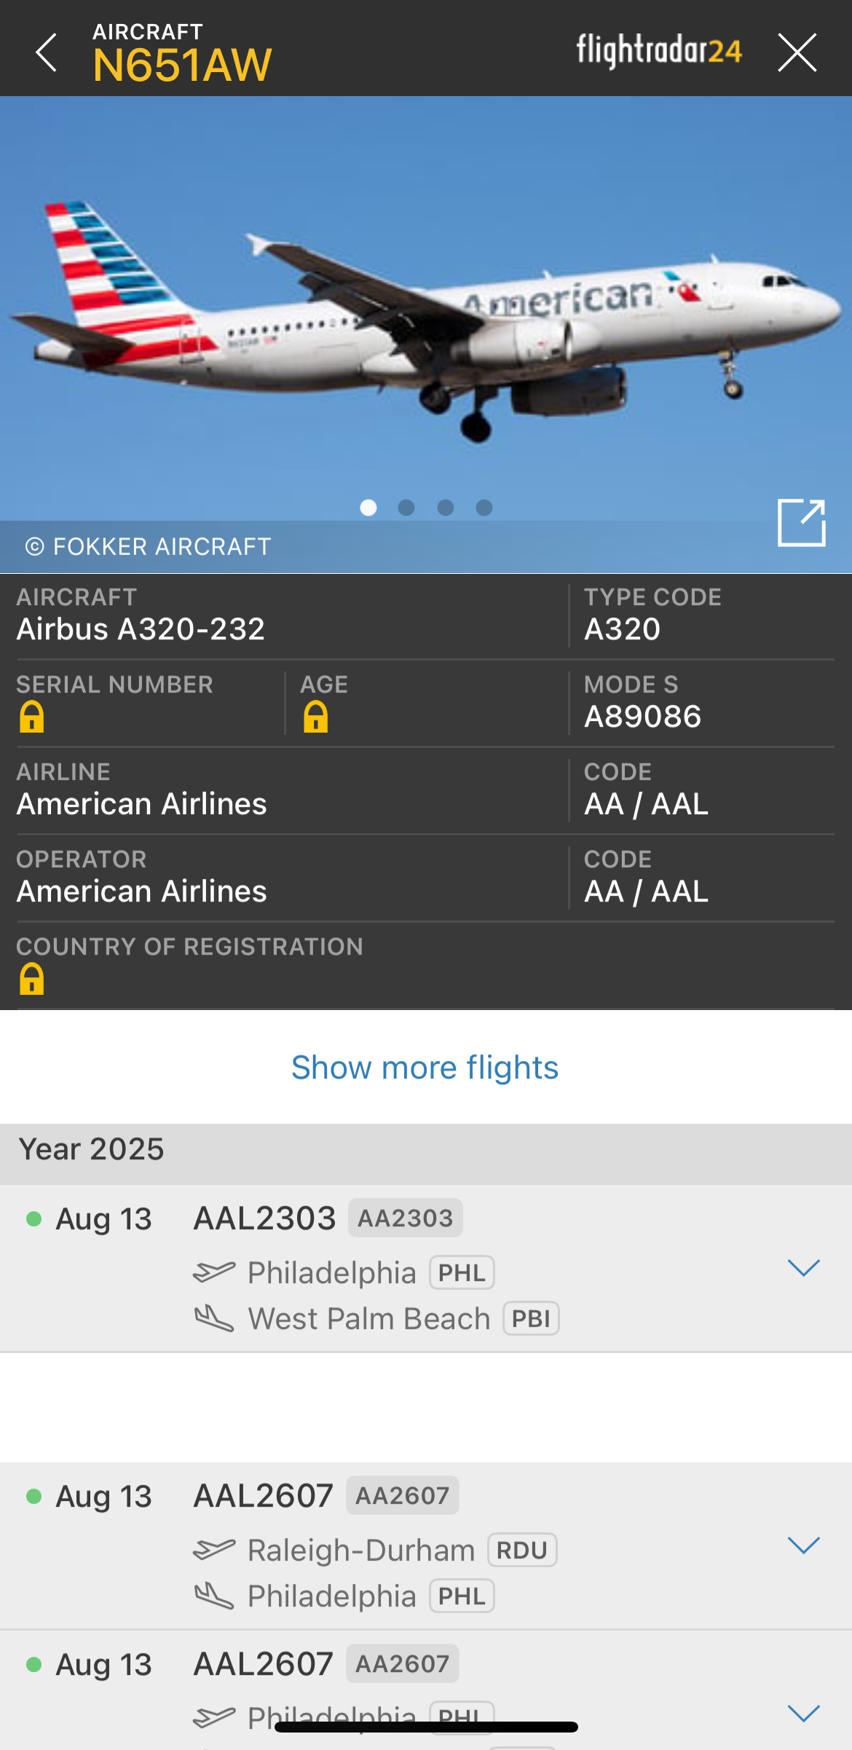
Task: Open the aircraft photo in external view
Action: click(801, 522)
